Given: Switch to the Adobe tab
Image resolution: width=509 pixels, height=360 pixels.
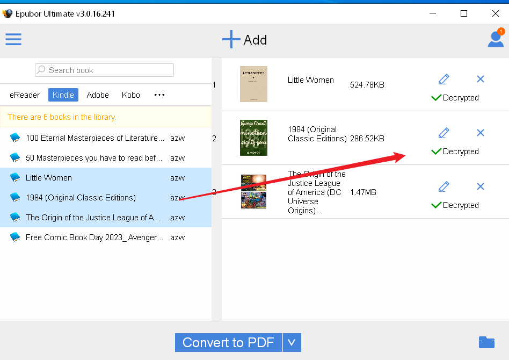Looking at the screenshot, I should pos(98,95).
